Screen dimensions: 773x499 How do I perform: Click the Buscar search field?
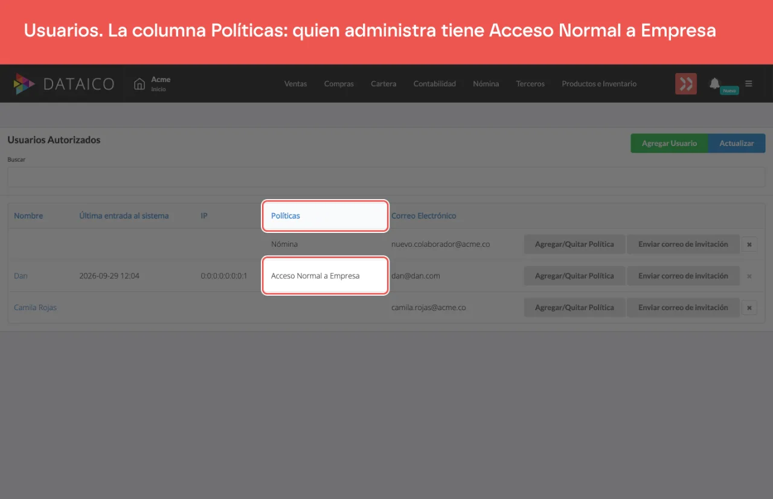(x=386, y=177)
